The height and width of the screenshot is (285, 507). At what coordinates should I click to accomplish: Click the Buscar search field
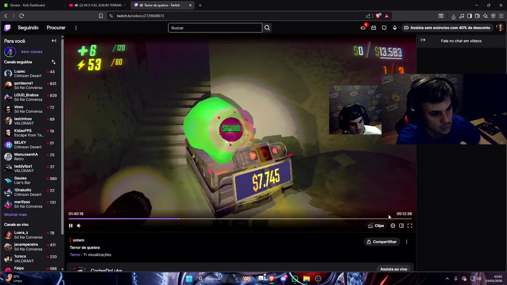pos(215,28)
